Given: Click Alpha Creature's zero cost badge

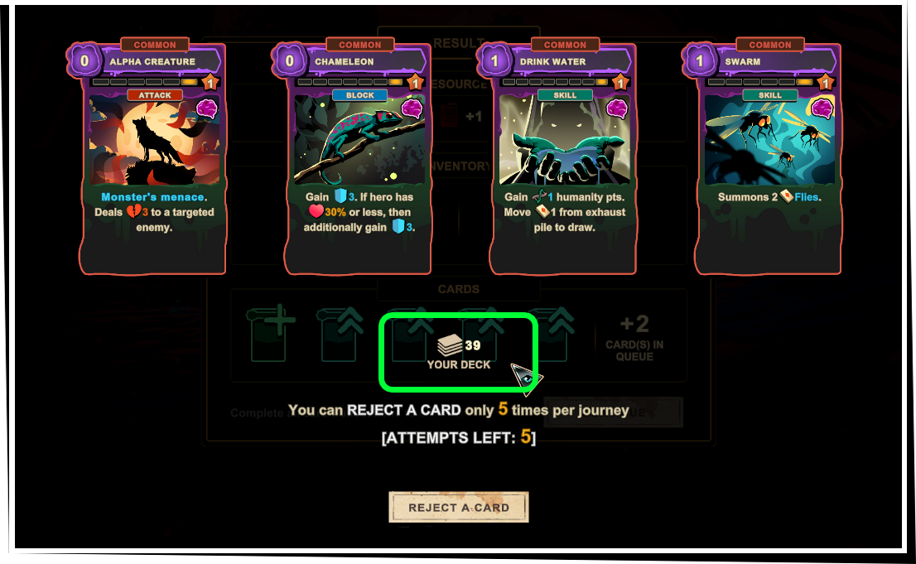Looking at the screenshot, I should pos(84,60).
